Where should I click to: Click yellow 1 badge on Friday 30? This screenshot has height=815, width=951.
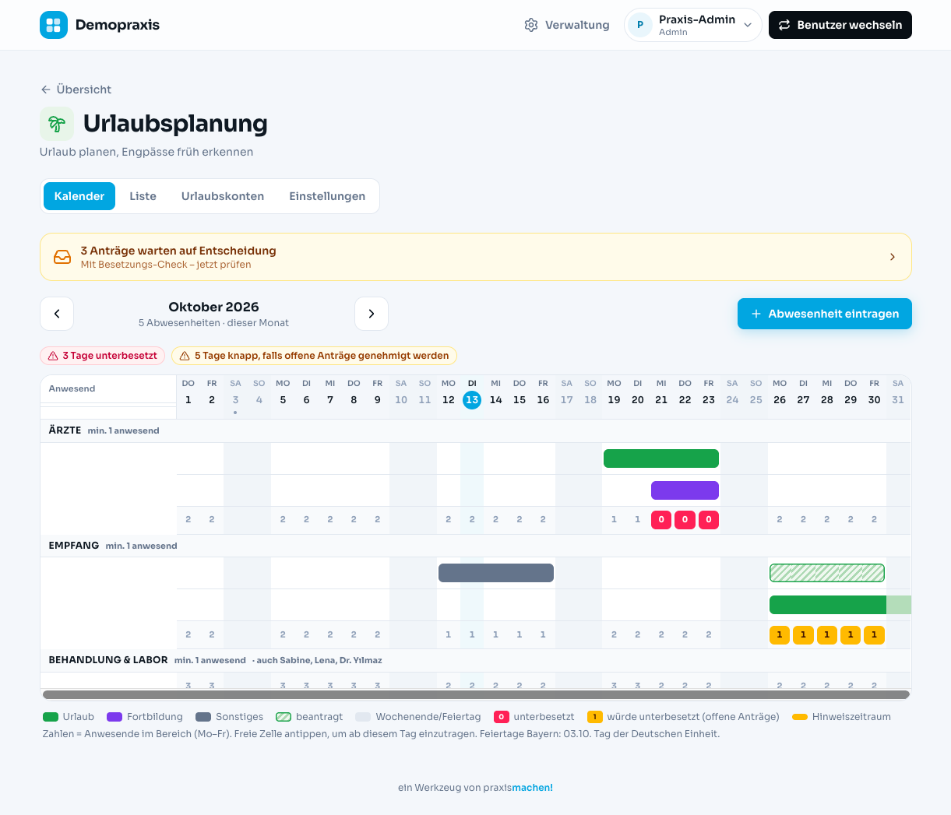(874, 634)
